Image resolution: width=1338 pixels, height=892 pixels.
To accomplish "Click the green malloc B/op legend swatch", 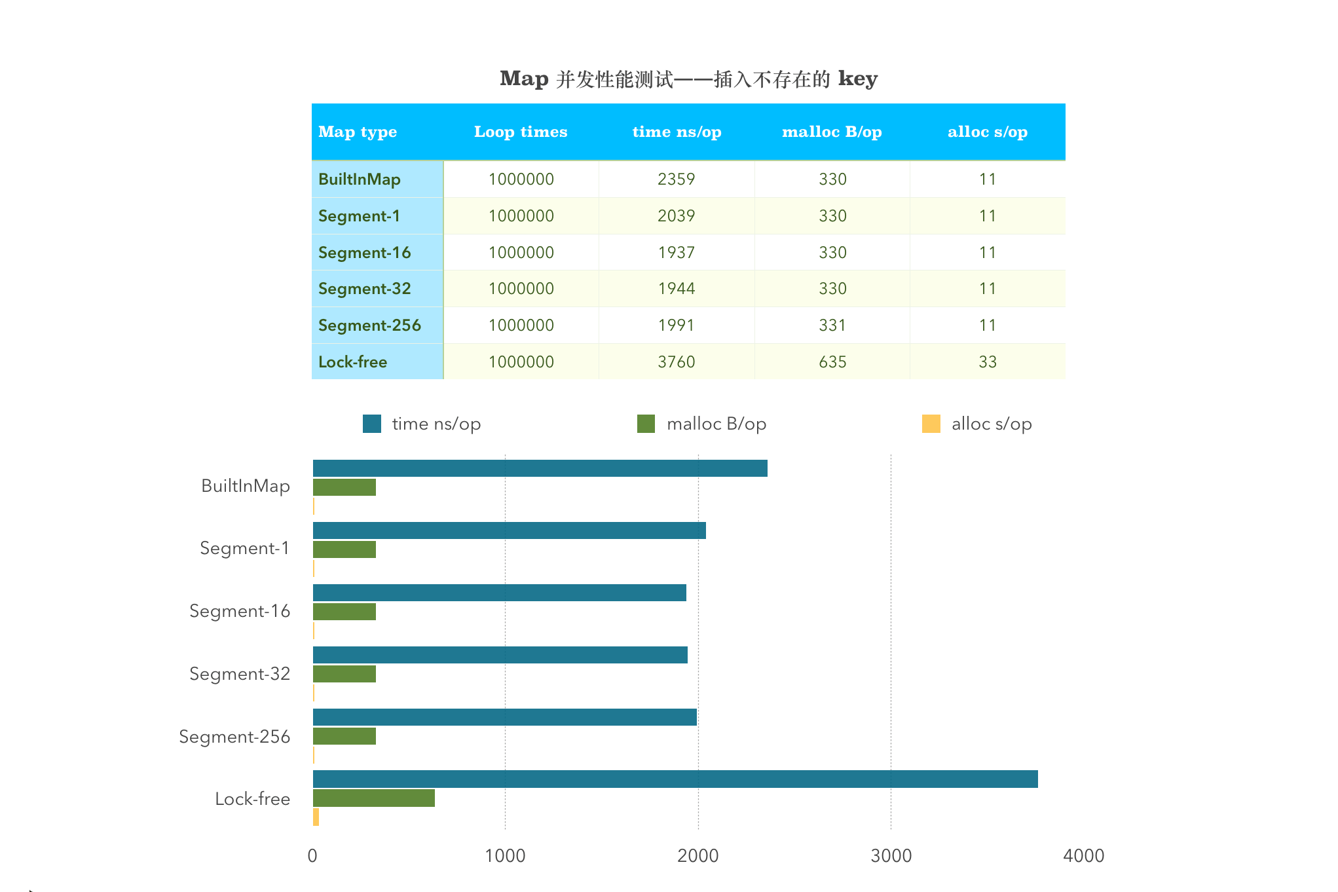I will point(646,424).
